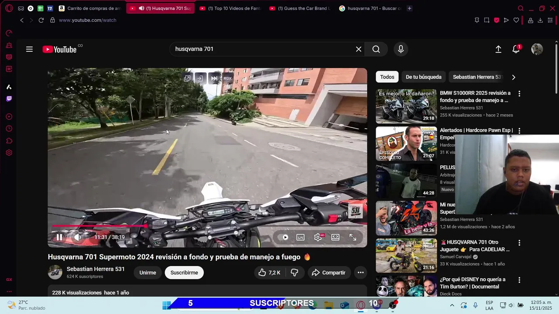Open sidebar settings gear
This screenshot has width=559, height=314.
(9, 153)
